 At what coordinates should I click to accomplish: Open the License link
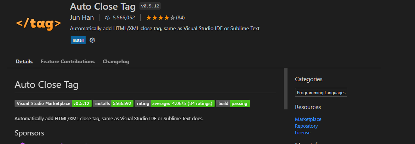point(302,133)
